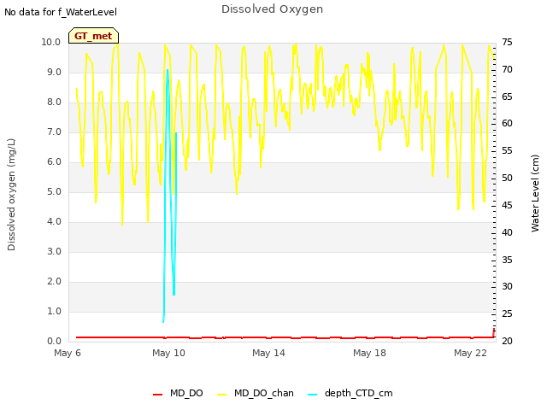The image size is (547, 410).
Task: Click the red MD_DO uptick at chart end
Action: pyautogui.click(x=494, y=331)
